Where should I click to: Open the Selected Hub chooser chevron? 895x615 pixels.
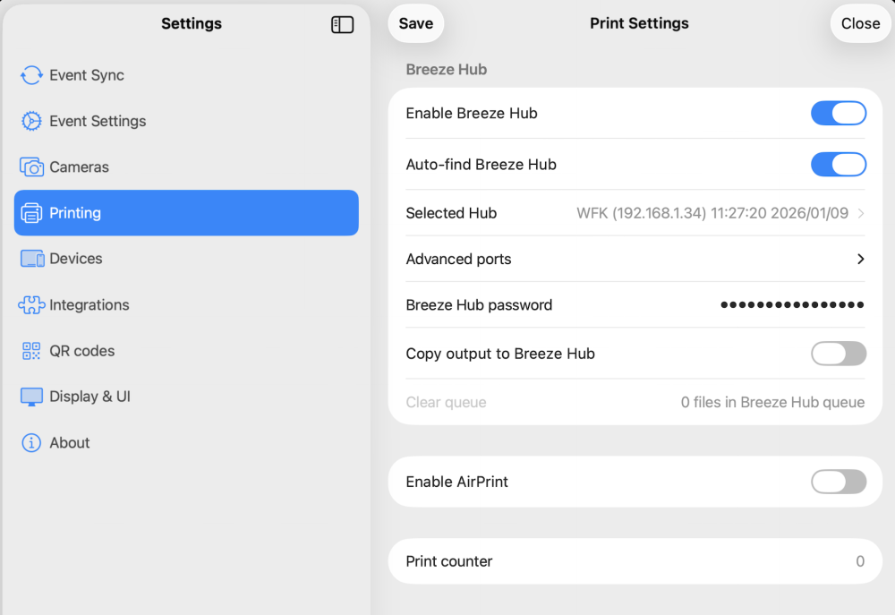pos(860,213)
